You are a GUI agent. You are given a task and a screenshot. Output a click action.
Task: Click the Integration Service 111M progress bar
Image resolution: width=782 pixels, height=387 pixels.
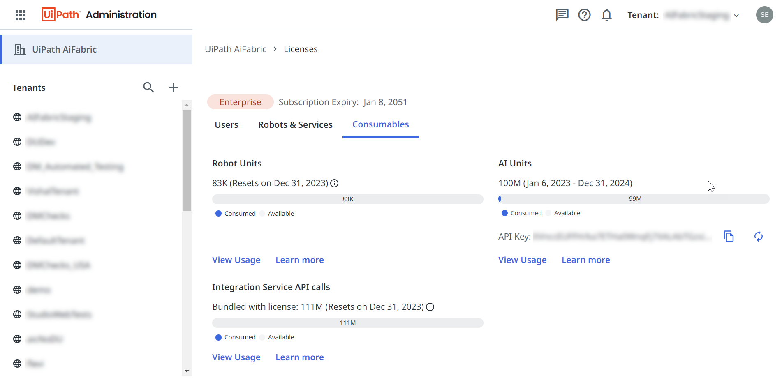(x=348, y=323)
